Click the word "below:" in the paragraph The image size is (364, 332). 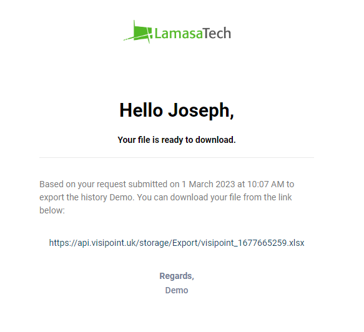[x=52, y=210]
